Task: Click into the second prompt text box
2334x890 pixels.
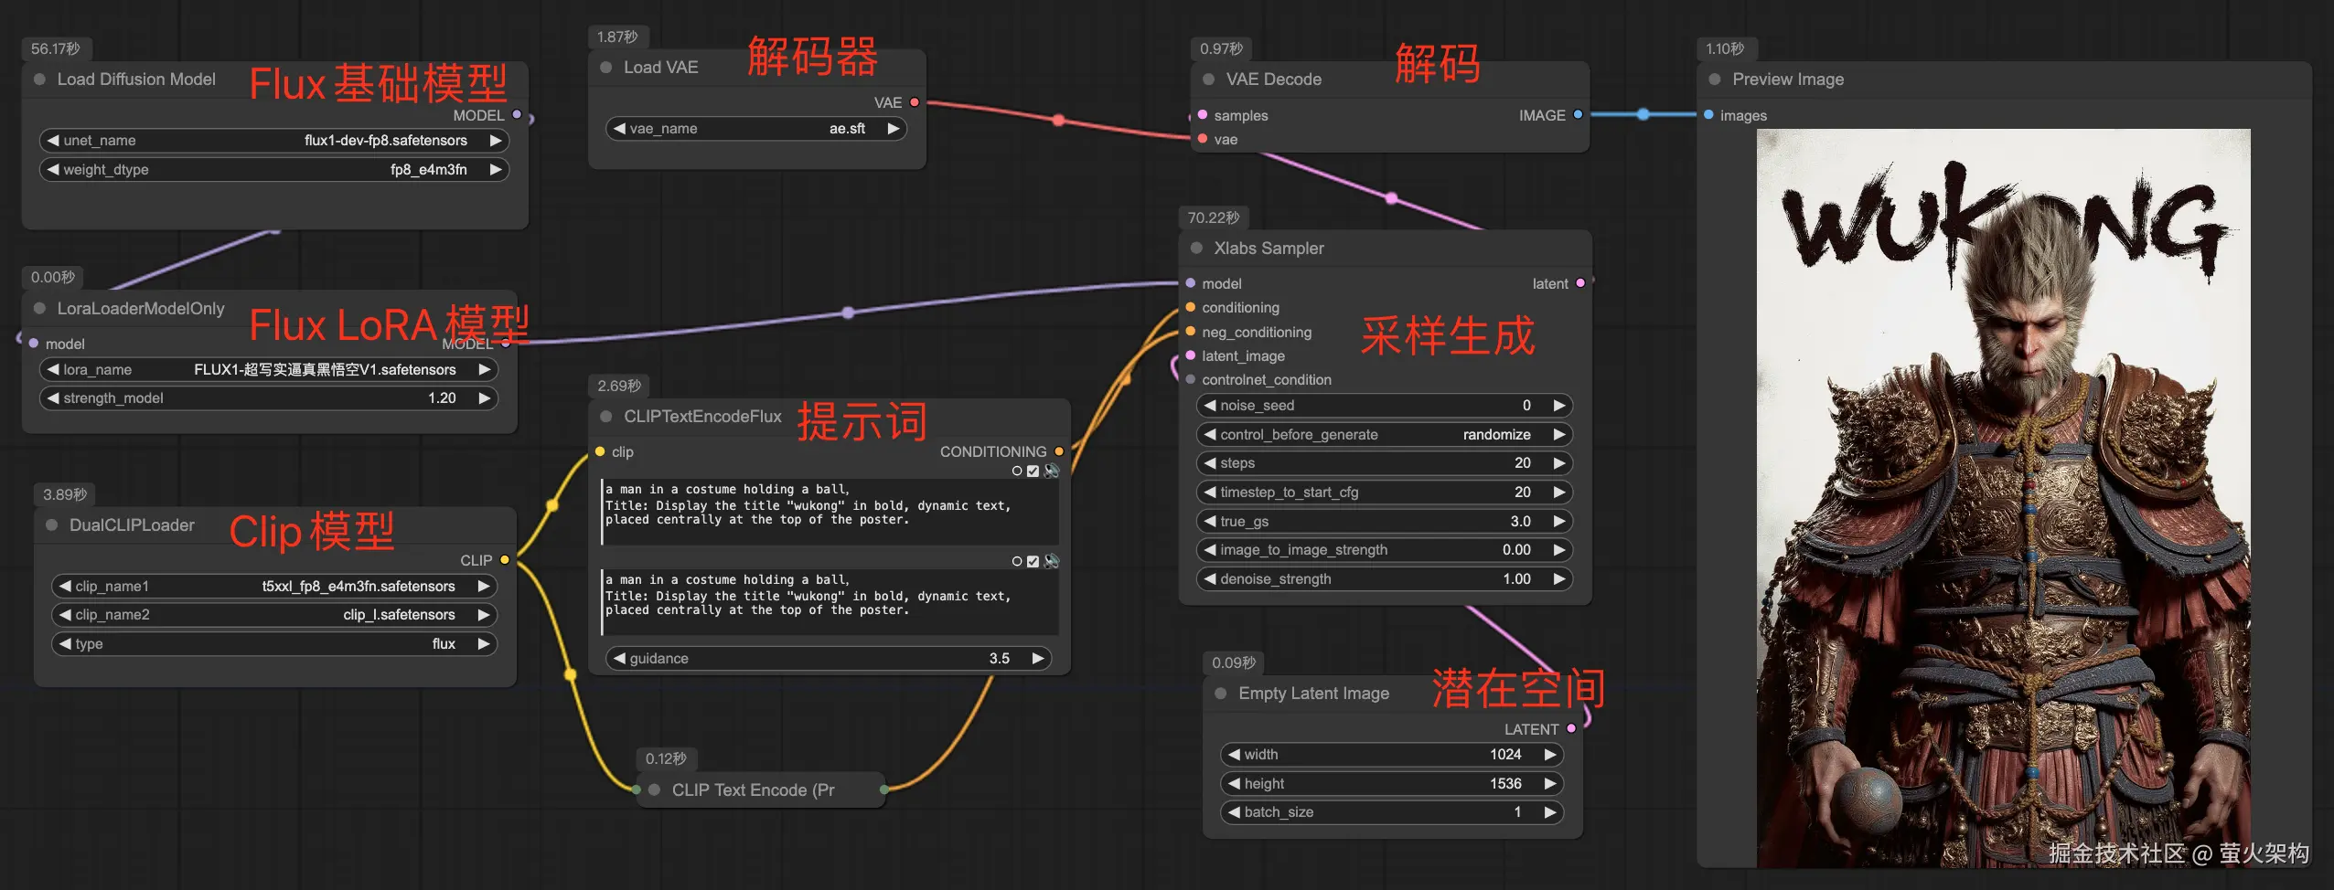Action: [830, 602]
